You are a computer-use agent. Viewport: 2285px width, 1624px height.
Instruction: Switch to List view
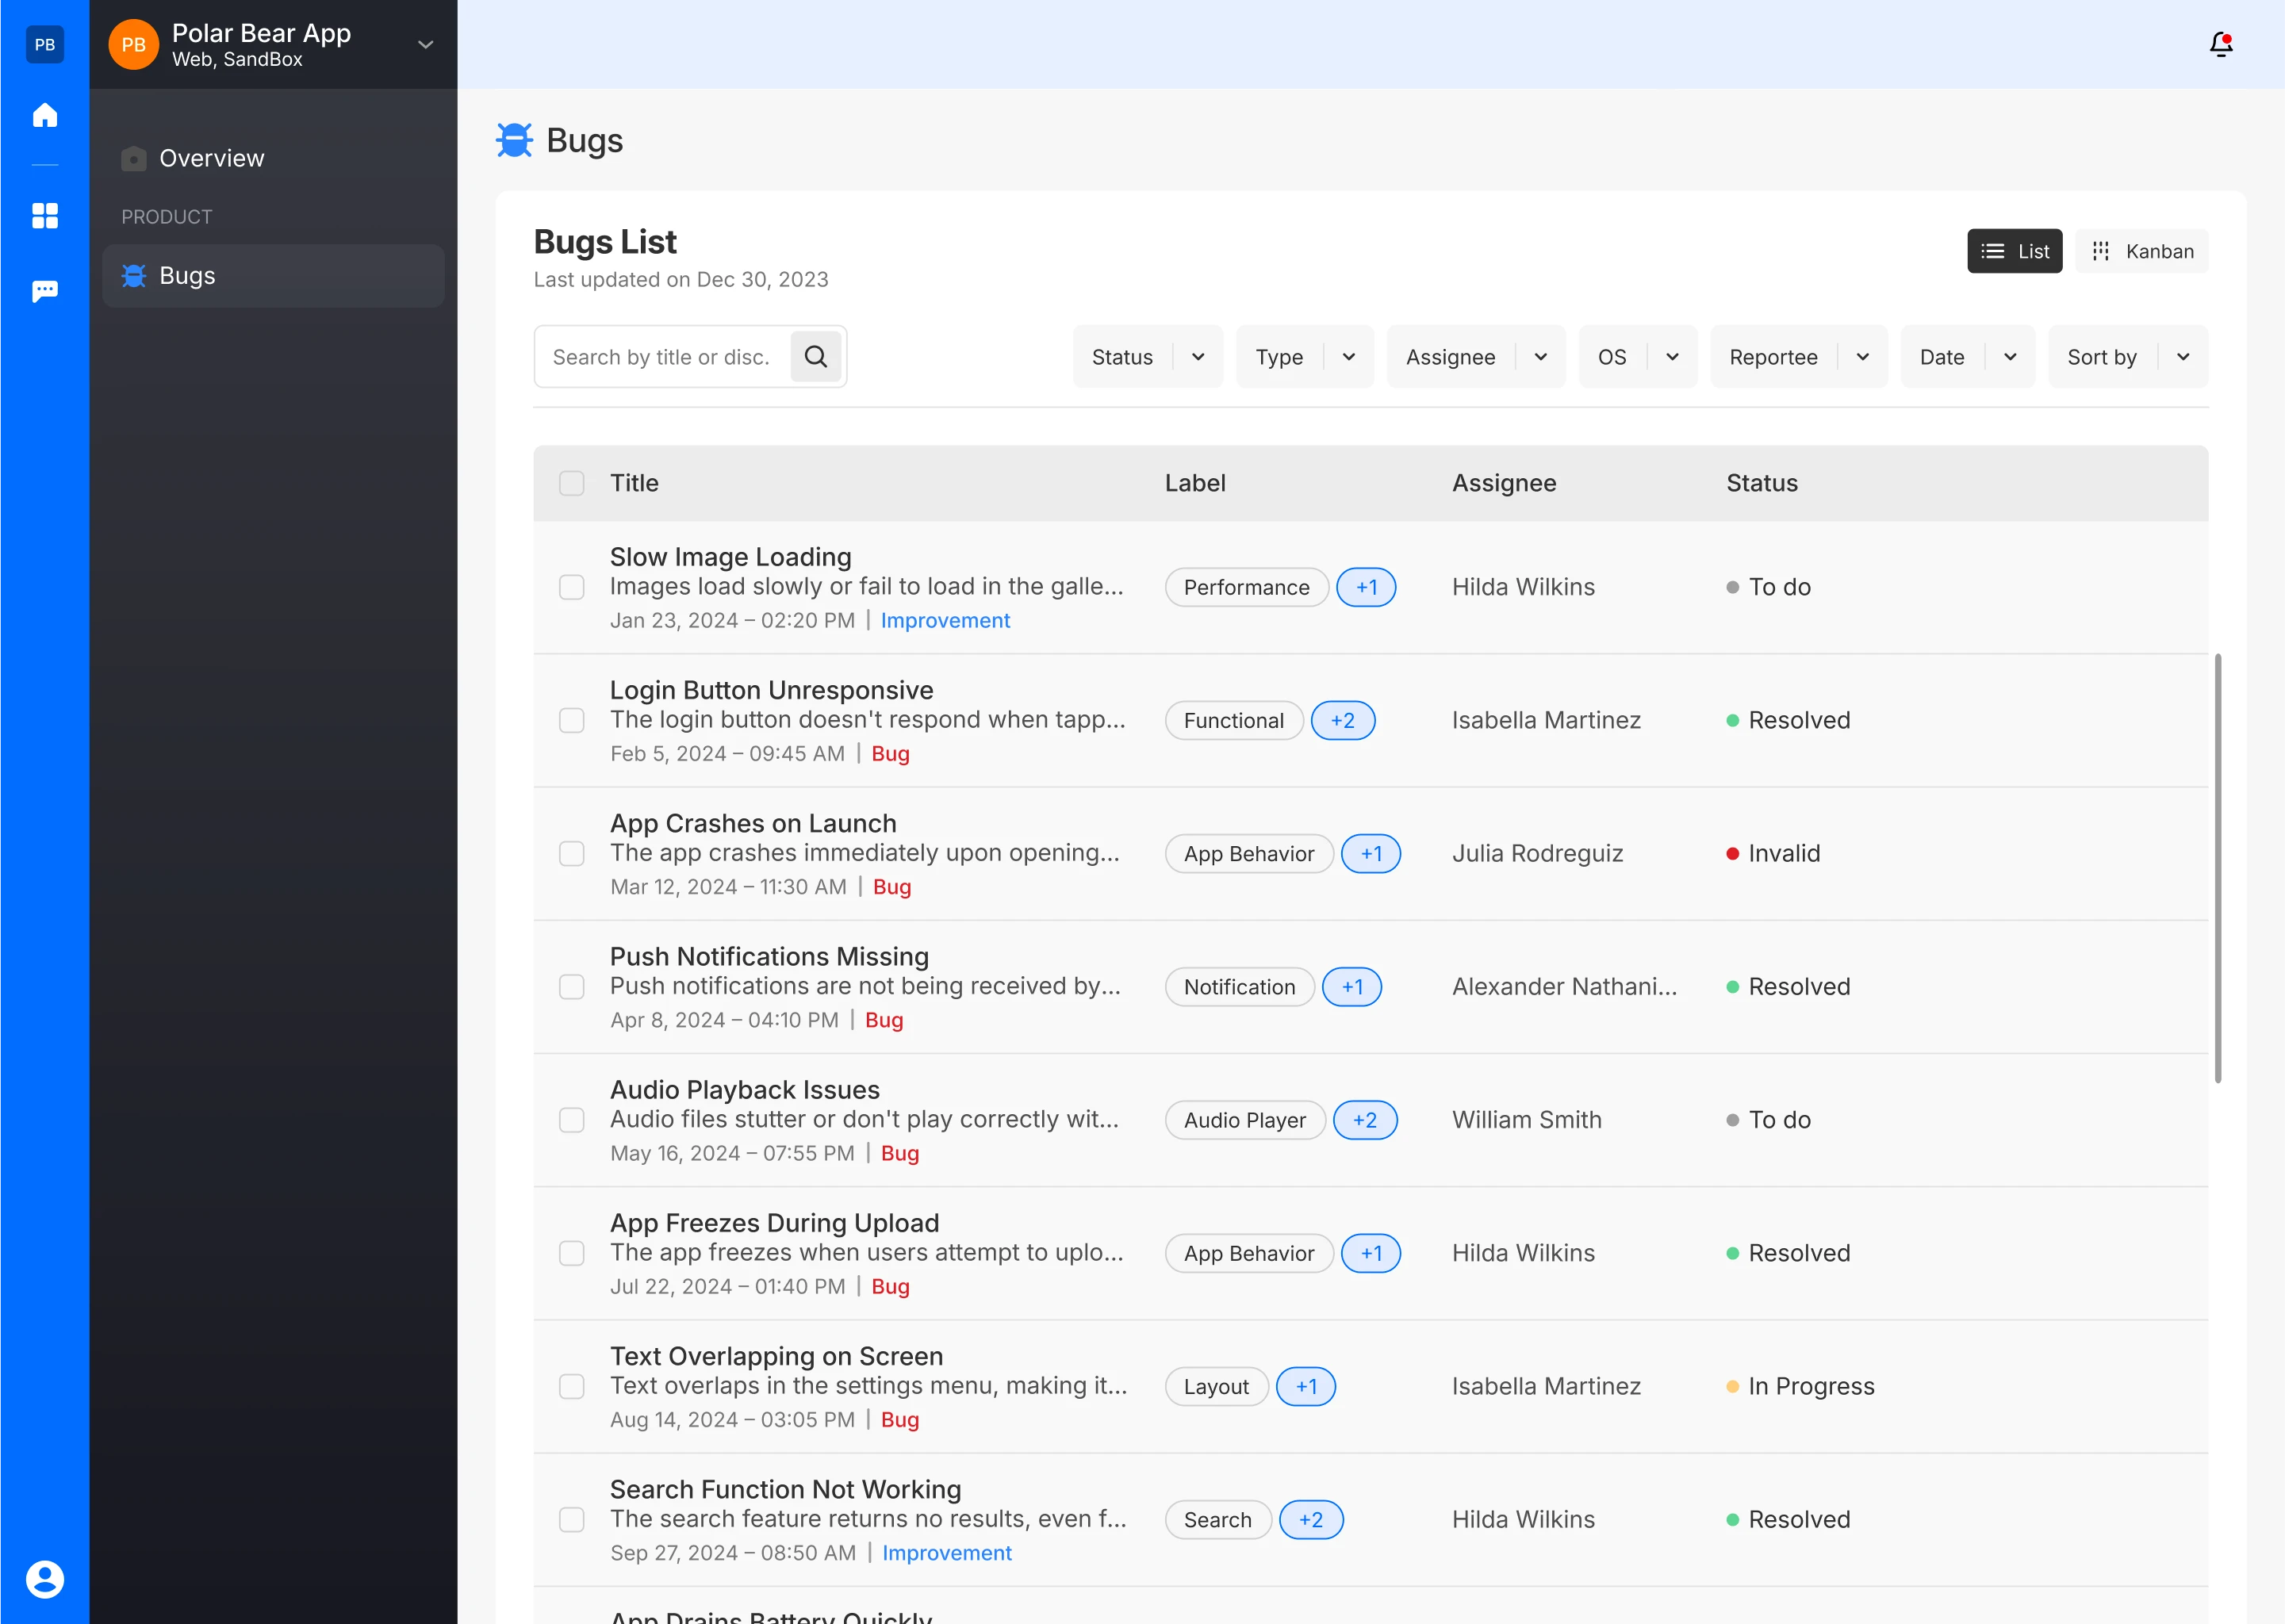(x=2014, y=251)
